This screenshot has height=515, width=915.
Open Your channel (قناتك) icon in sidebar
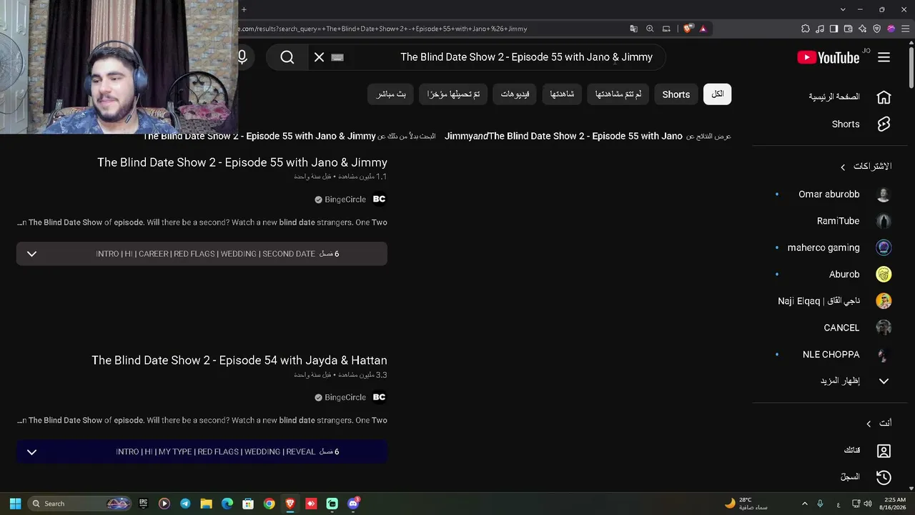[884, 451]
